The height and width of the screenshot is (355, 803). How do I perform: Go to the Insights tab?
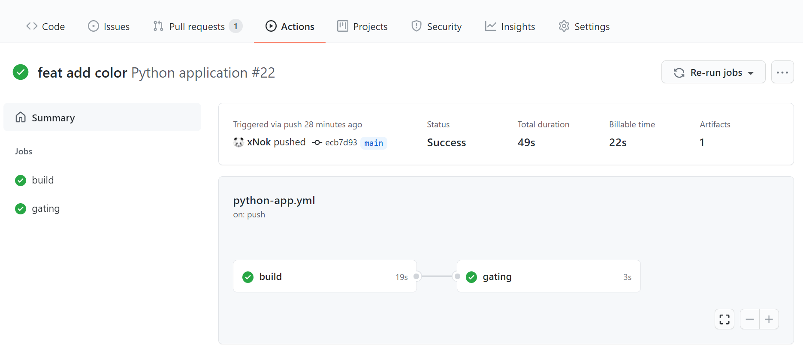[510, 27]
